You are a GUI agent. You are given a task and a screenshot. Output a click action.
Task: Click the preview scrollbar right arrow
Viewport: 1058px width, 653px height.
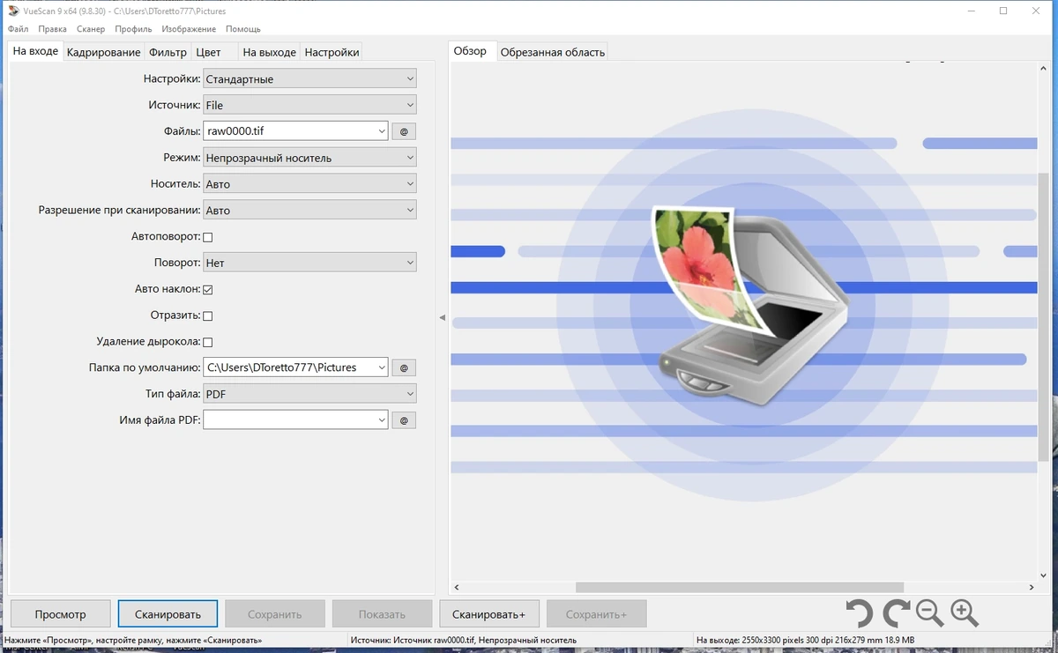click(x=1032, y=587)
